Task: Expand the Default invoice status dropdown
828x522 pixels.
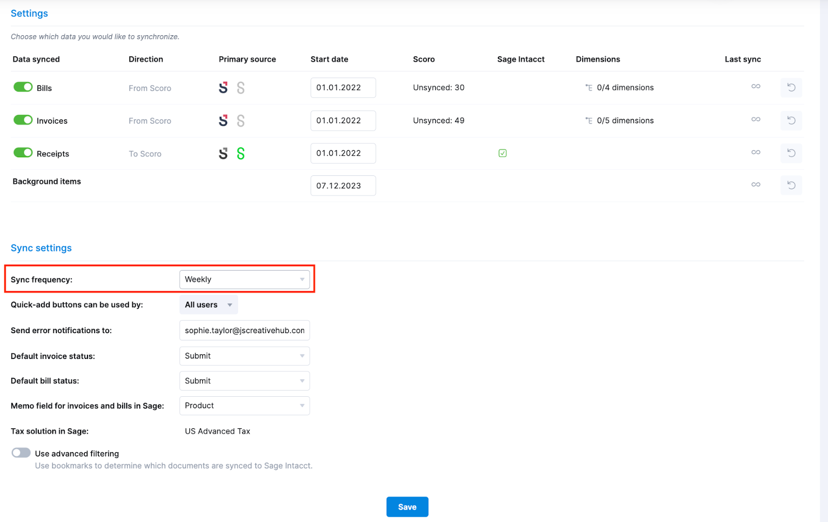Action: [244, 356]
